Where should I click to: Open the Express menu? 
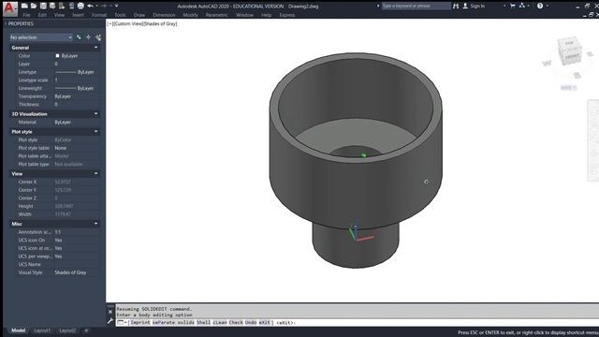[287, 15]
